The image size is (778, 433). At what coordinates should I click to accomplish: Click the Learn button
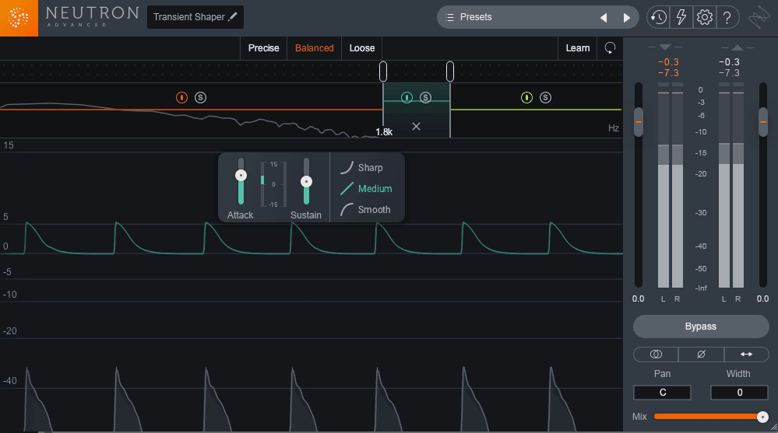point(578,48)
